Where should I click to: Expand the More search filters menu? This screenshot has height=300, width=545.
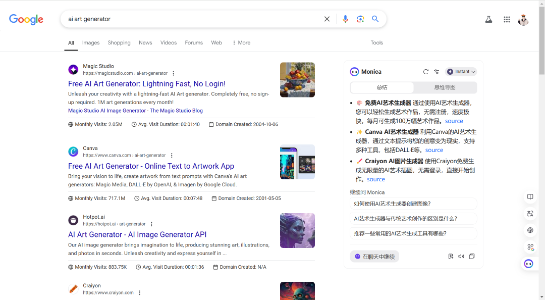(241, 43)
